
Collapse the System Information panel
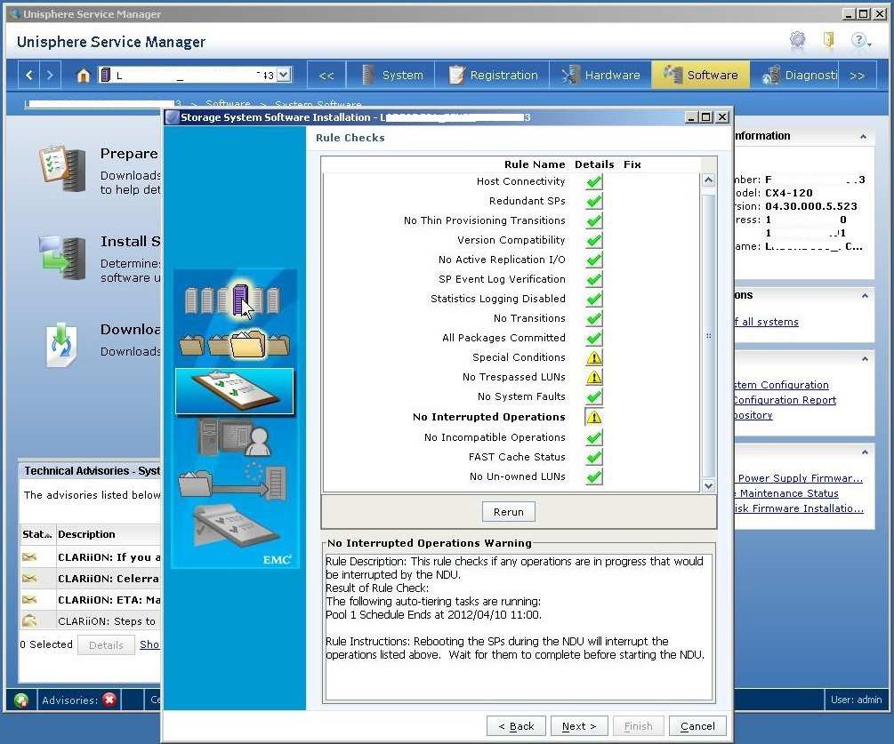863,137
